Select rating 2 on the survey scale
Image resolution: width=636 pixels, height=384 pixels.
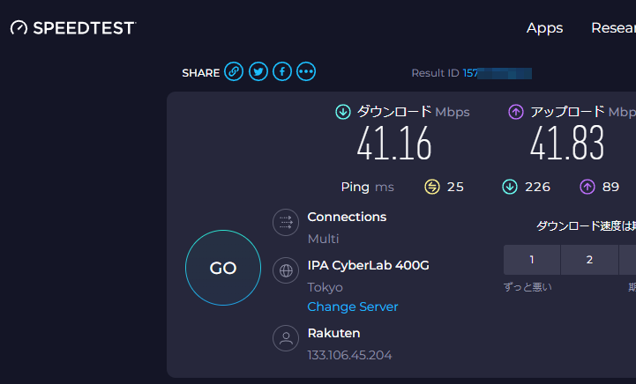pyautogui.click(x=589, y=260)
